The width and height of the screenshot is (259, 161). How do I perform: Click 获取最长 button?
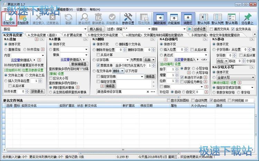coord(38,91)
